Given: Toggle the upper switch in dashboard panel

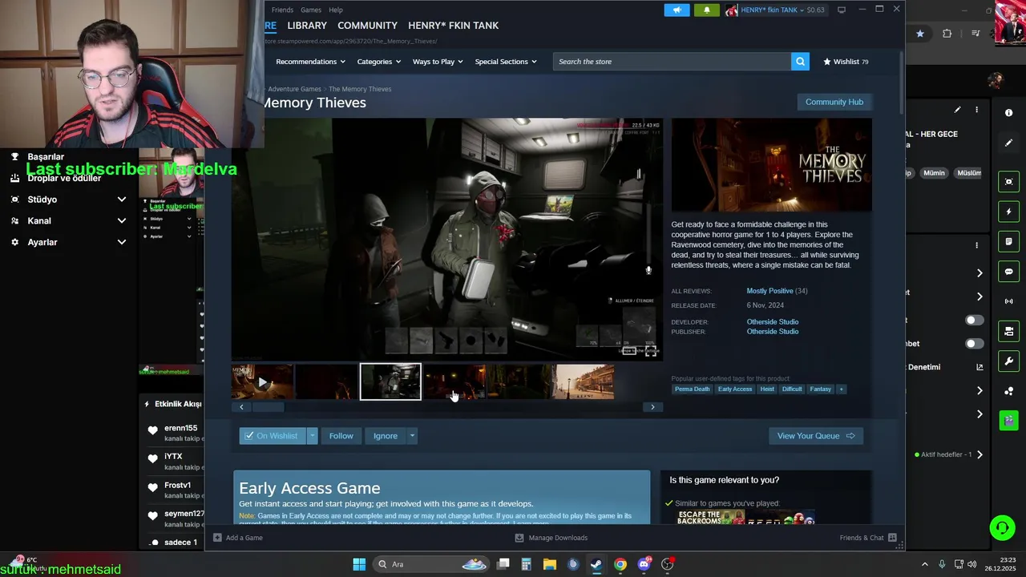Looking at the screenshot, I should 974,320.
